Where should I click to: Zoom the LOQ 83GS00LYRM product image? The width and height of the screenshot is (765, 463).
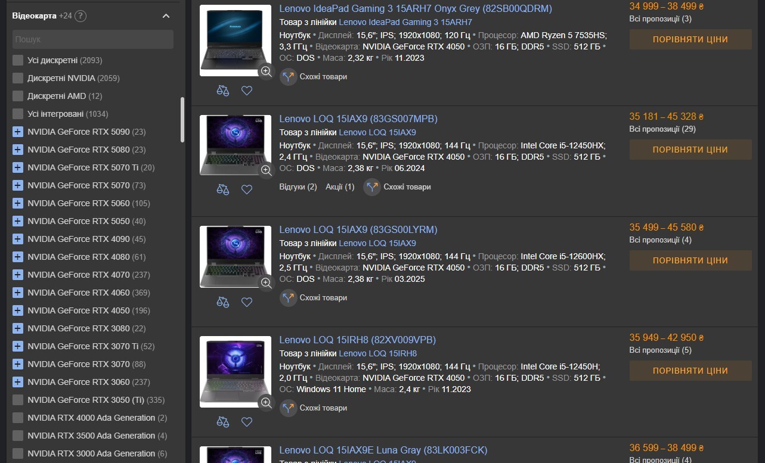pos(266,282)
